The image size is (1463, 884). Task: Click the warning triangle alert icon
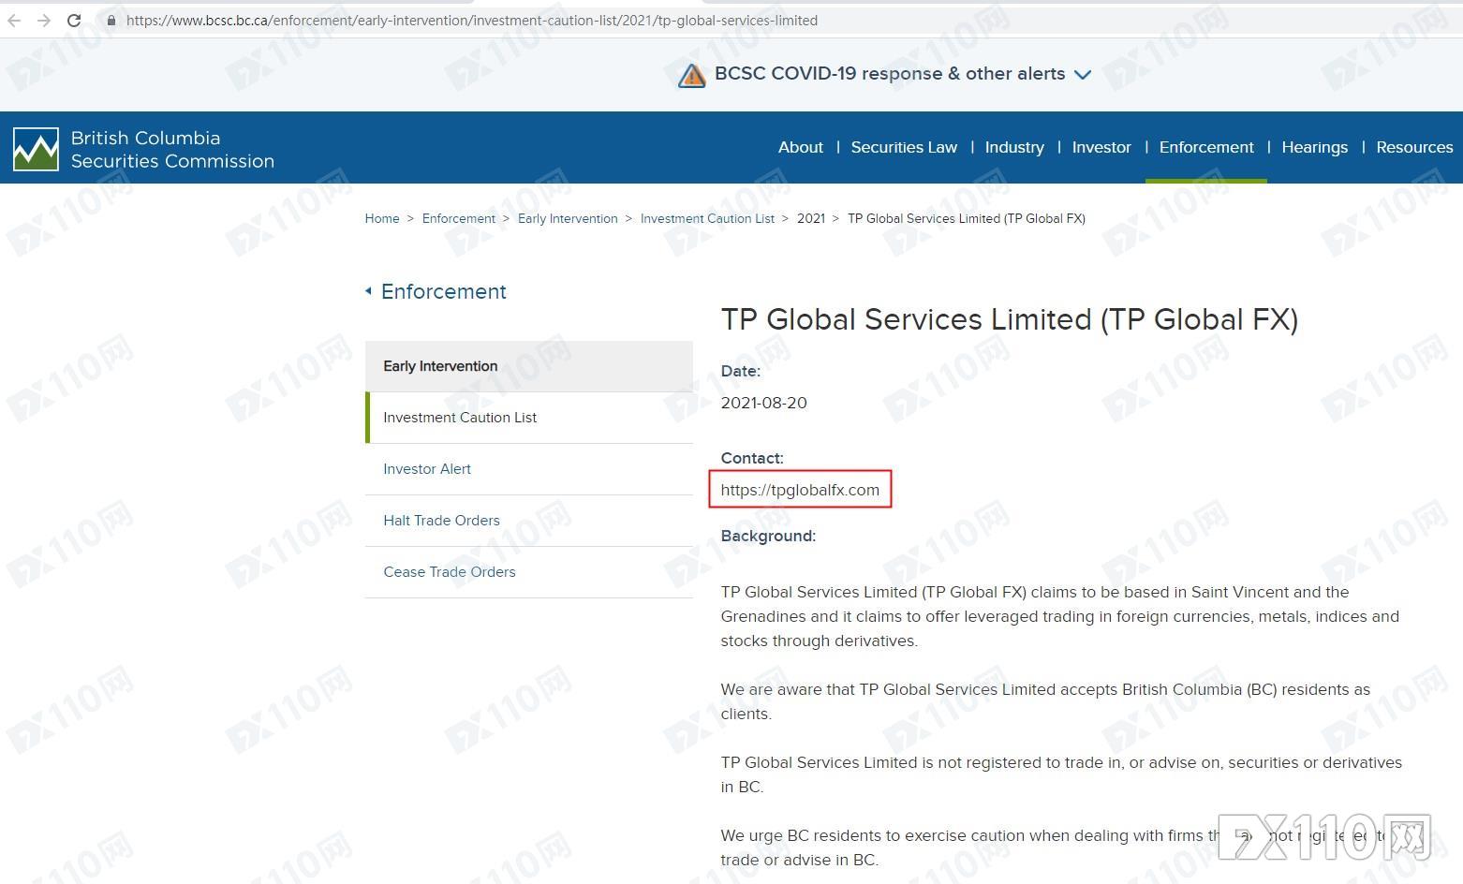point(691,75)
